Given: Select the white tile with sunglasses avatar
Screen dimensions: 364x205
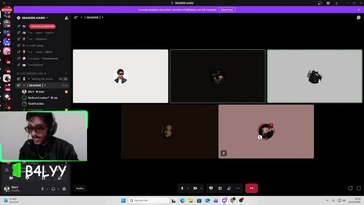Looking at the screenshot, I should point(121,76).
